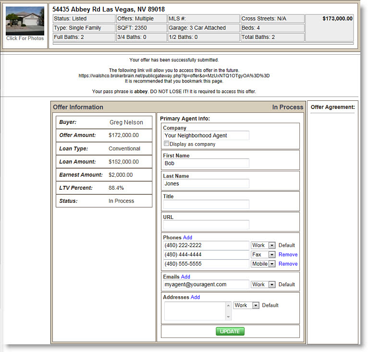Open the property photo thumbnail
This screenshot has width=368, height=352.
25,21
